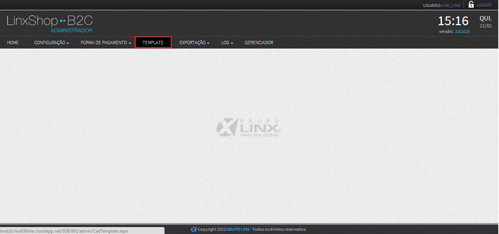This screenshot has width=499, height=234.
Task: Click the Linx X icon in footer
Action: tap(194, 229)
